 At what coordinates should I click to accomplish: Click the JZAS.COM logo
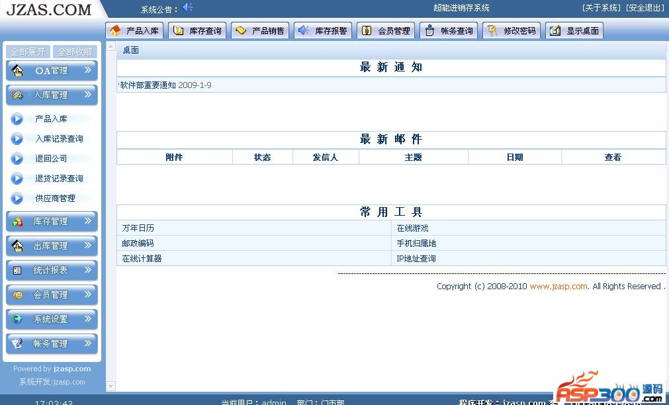click(49, 9)
